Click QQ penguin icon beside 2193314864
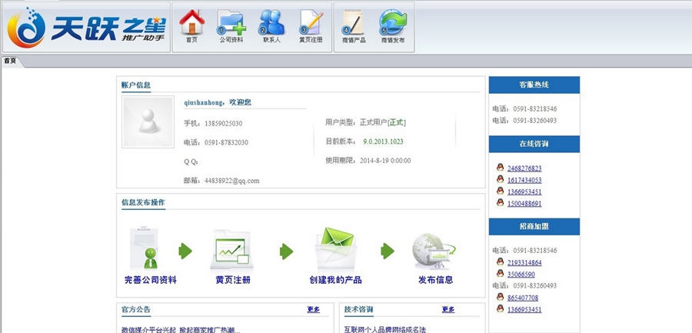The width and height of the screenshot is (692, 333). click(x=500, y=262)
